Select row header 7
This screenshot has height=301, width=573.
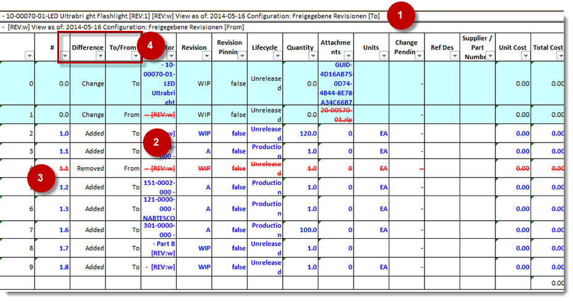click(17, 230)
